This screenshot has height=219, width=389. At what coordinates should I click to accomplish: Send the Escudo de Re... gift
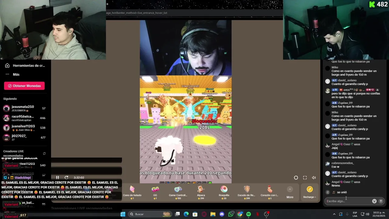click(246, 193)
